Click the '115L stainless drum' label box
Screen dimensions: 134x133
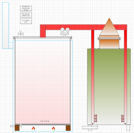(26, 21)
